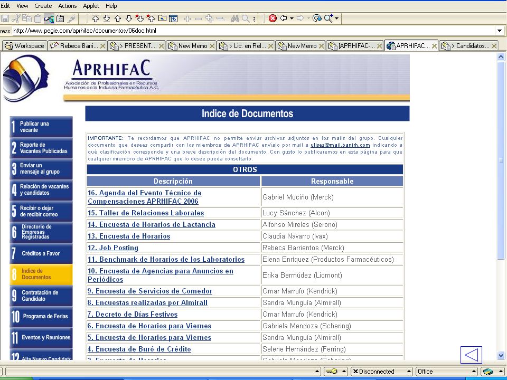Screen dimensions: 507x380
Task: Open the Create menu
Action: [x=43, y=6]
